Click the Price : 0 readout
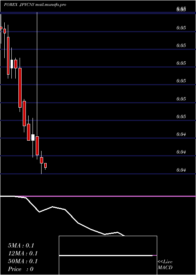Viewport: 196px width, 275px height. pos(21,269)
